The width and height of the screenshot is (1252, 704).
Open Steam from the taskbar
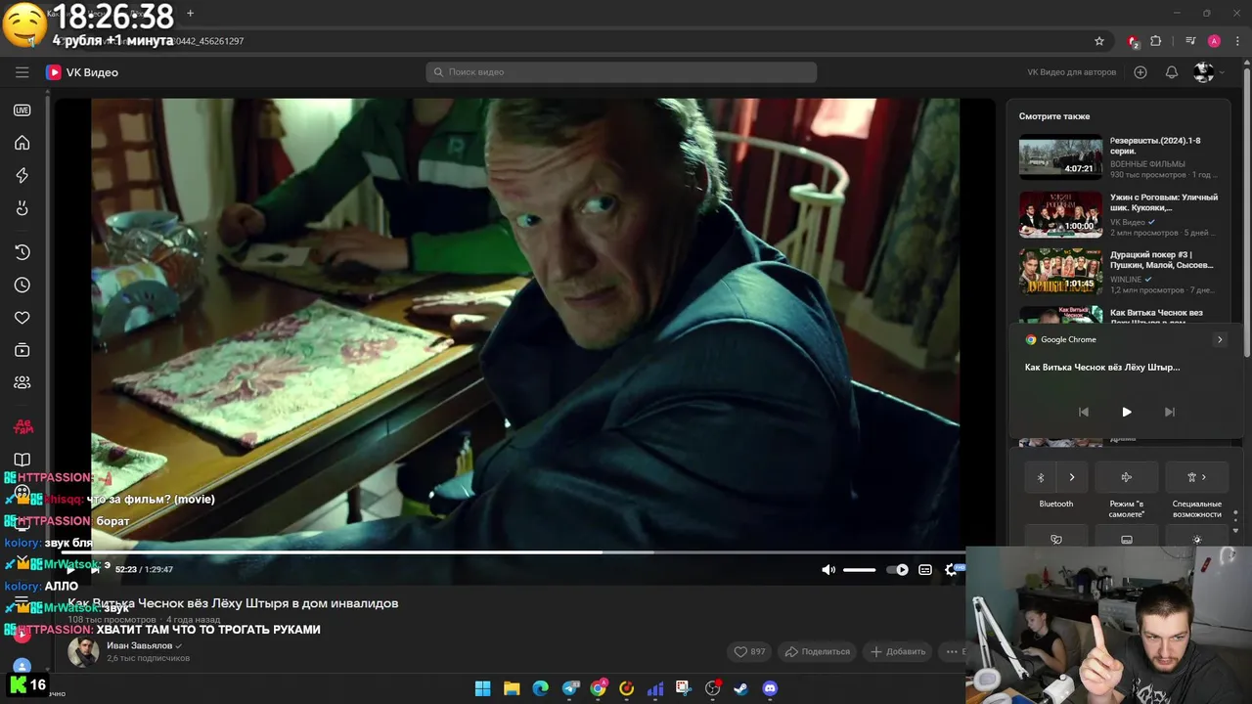point(740,688)
